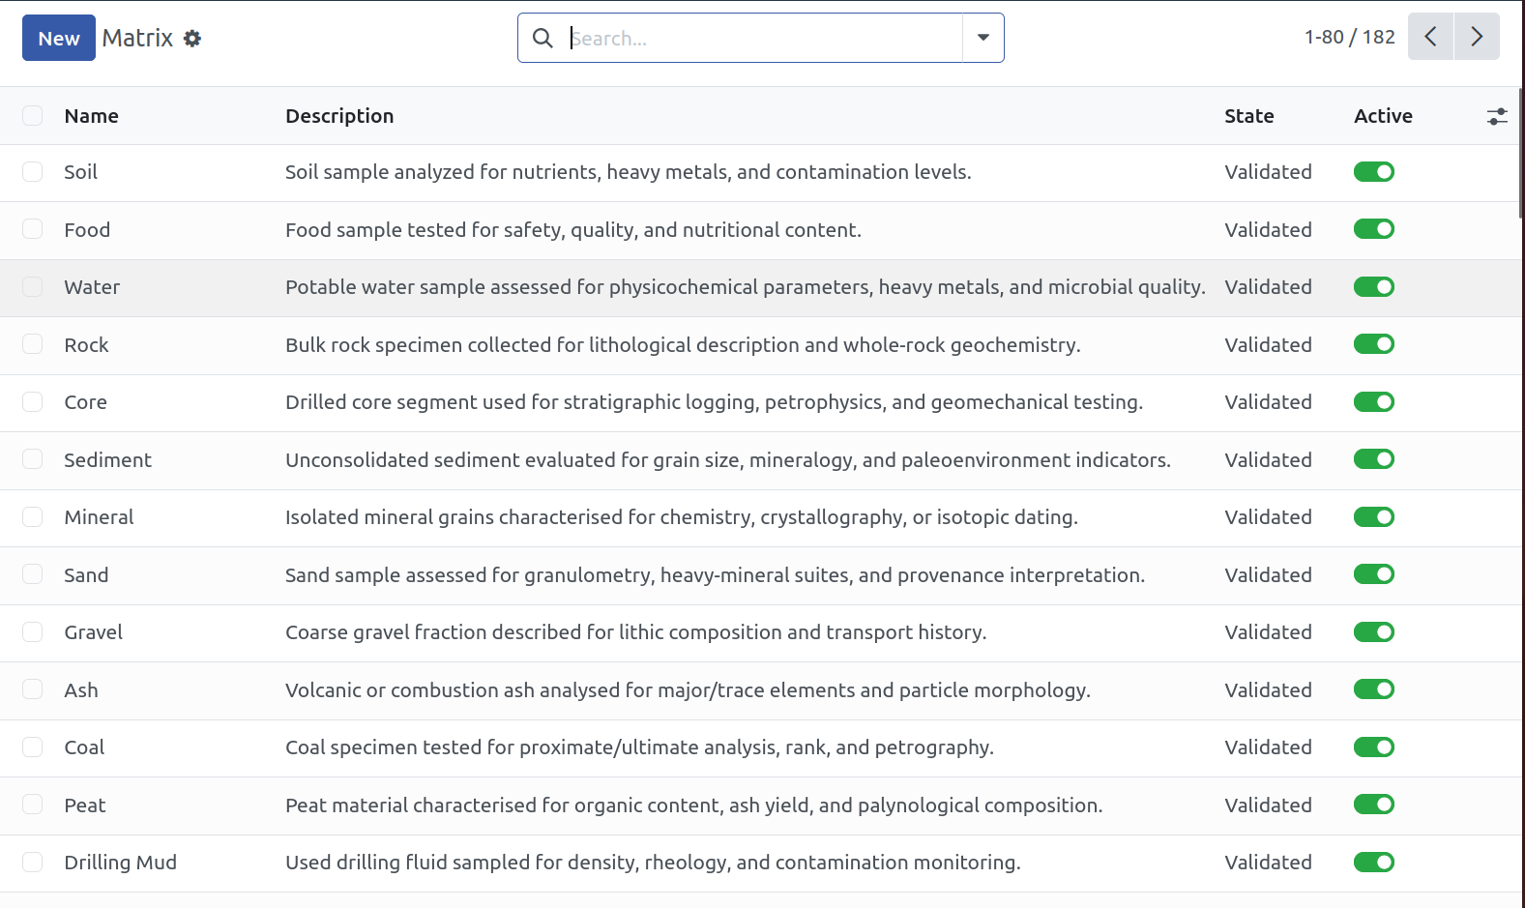Select the Sand row checkbox

coord(33,574)
